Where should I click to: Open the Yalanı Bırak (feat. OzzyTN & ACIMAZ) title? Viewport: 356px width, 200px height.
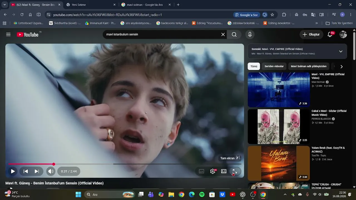point(328,150)
